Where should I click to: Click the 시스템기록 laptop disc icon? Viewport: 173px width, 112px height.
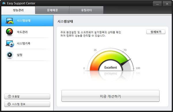point(10,44)
